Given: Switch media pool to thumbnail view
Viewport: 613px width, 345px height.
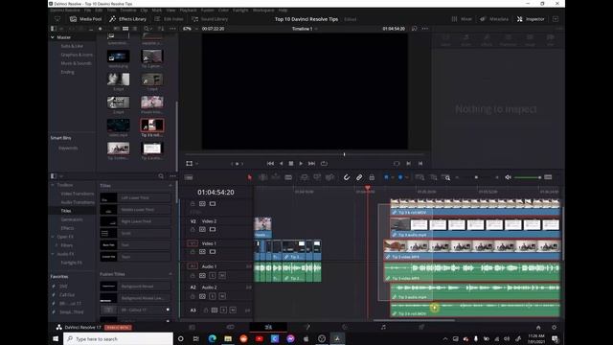Looking at the screenshot, I should coord(125,29).
